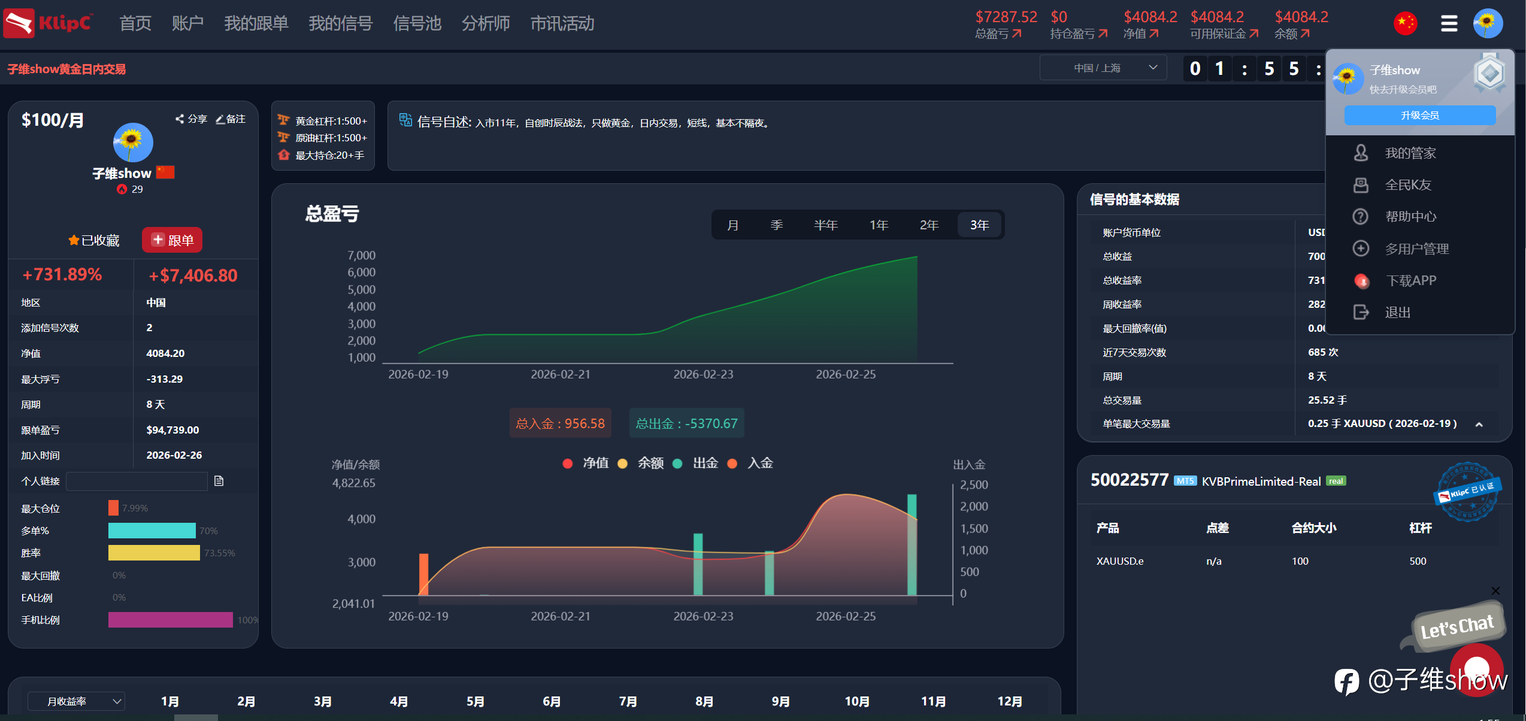
Task: Click the 个人链接 input field
Action: click(137, 481)
